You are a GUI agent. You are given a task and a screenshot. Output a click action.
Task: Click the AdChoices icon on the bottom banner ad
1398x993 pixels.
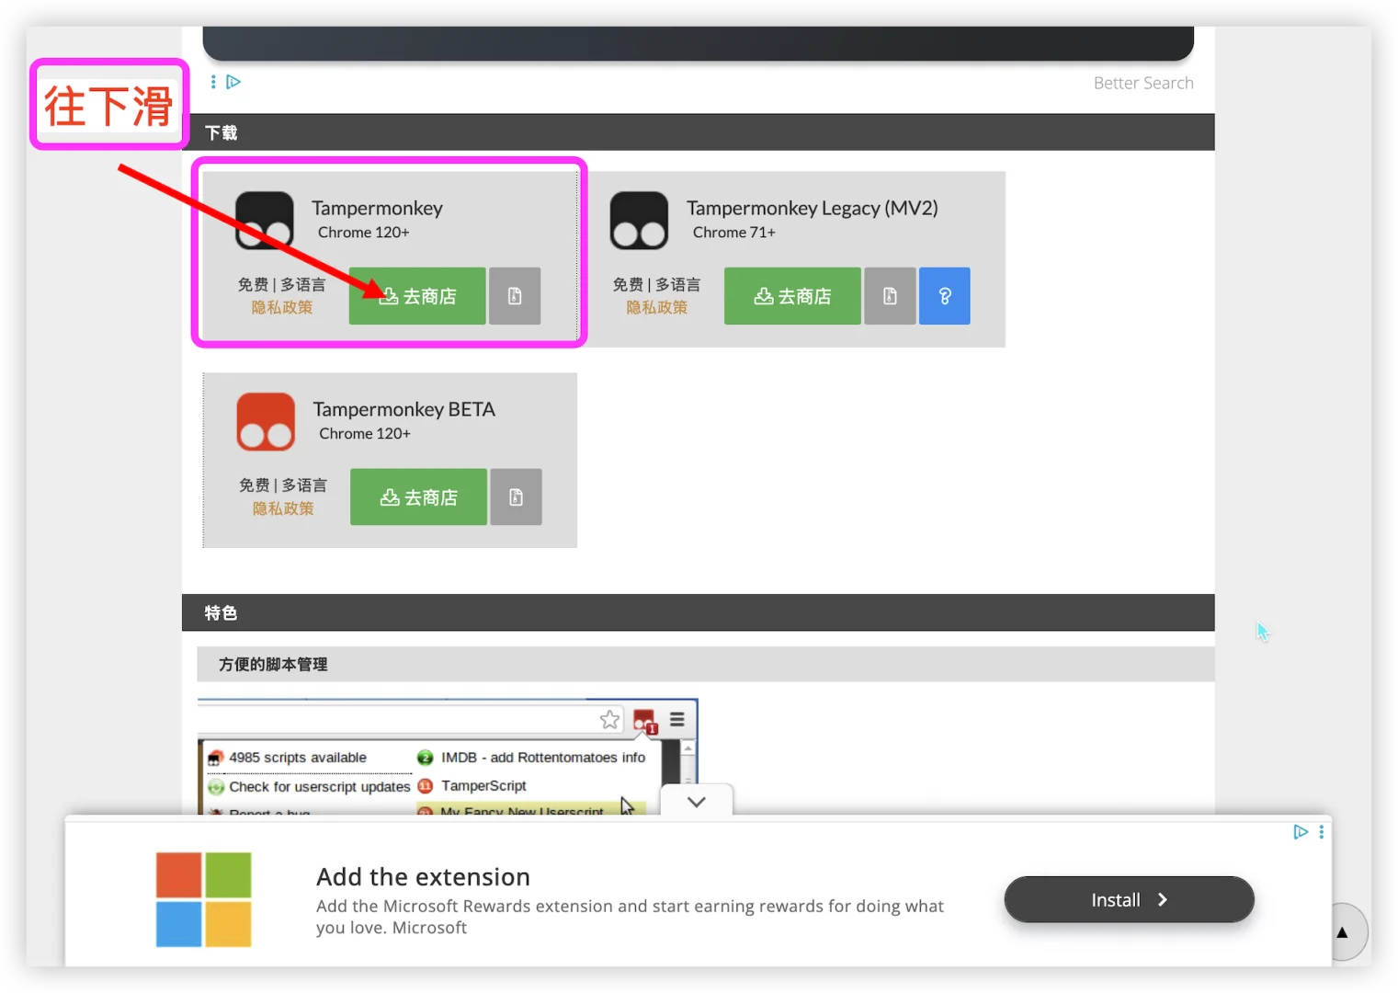1301,832
